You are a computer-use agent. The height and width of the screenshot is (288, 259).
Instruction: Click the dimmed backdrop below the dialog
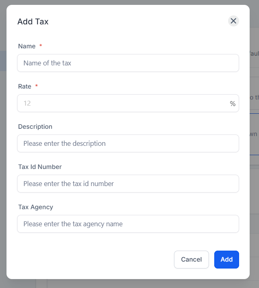[128, 284]
